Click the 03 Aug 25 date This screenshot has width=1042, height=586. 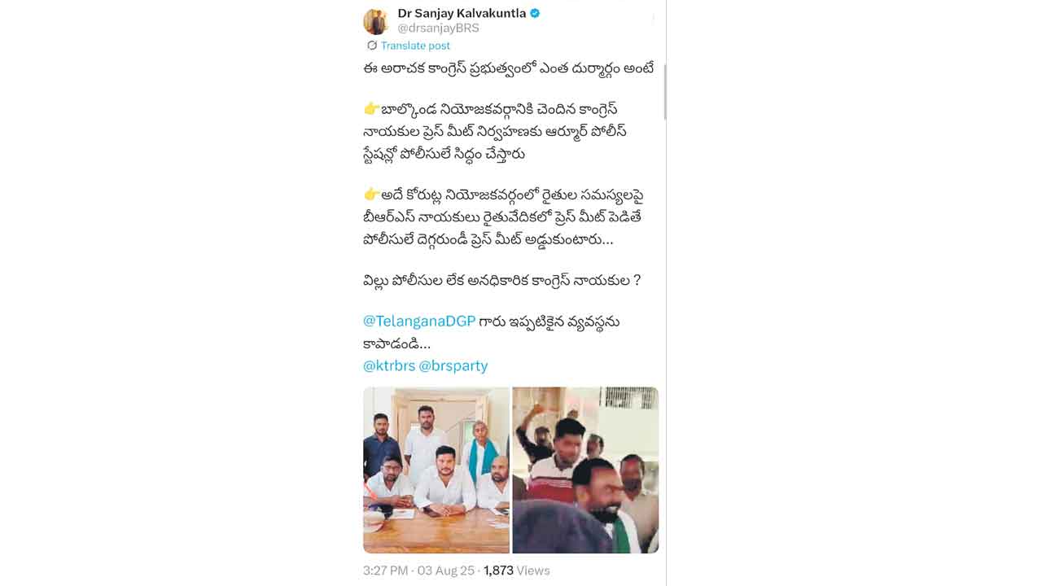(x=446, y=571)
